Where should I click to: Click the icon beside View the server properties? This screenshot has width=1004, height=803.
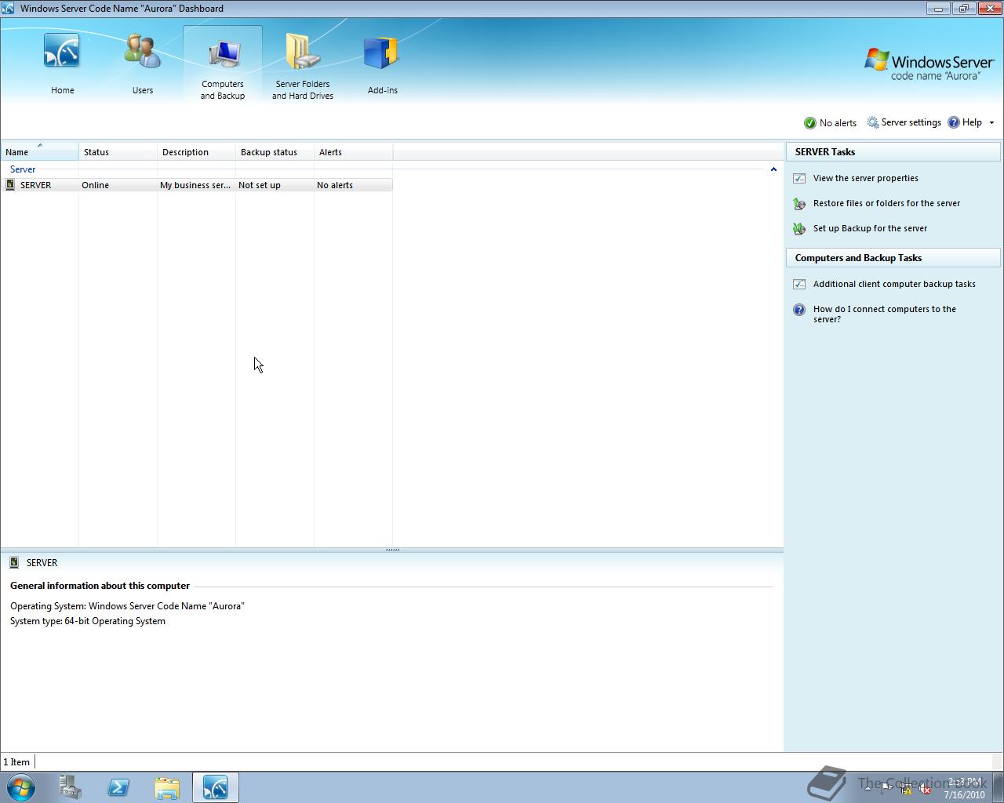click(x=799, y=178)
